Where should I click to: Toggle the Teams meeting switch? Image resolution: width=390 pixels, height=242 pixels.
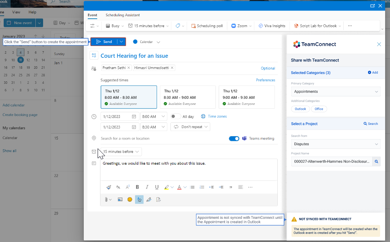(234, 139)
